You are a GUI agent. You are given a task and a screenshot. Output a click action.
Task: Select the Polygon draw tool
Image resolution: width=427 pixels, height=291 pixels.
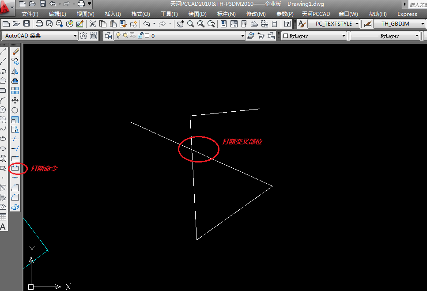coord(3,81)
